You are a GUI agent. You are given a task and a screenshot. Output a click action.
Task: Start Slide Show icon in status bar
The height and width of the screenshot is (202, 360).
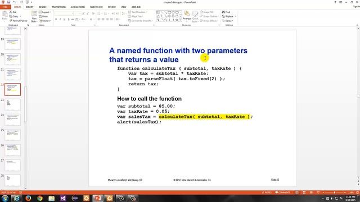pos(318,192)
